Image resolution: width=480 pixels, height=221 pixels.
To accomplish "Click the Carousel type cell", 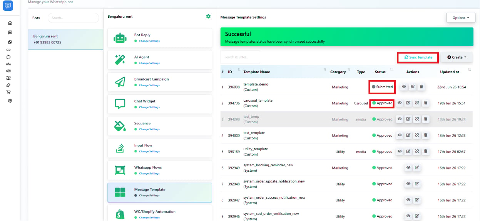I will [x=361, y=103].
